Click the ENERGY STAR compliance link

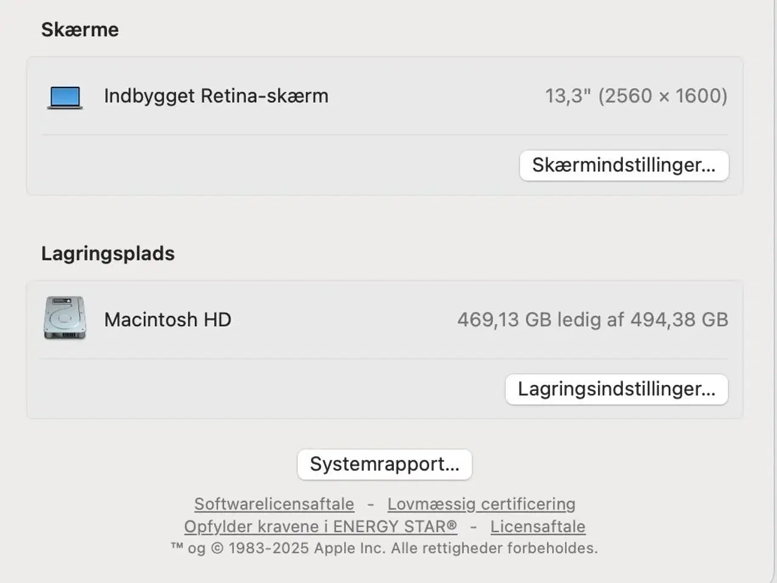pyautogui.click(x=321, y=527)
